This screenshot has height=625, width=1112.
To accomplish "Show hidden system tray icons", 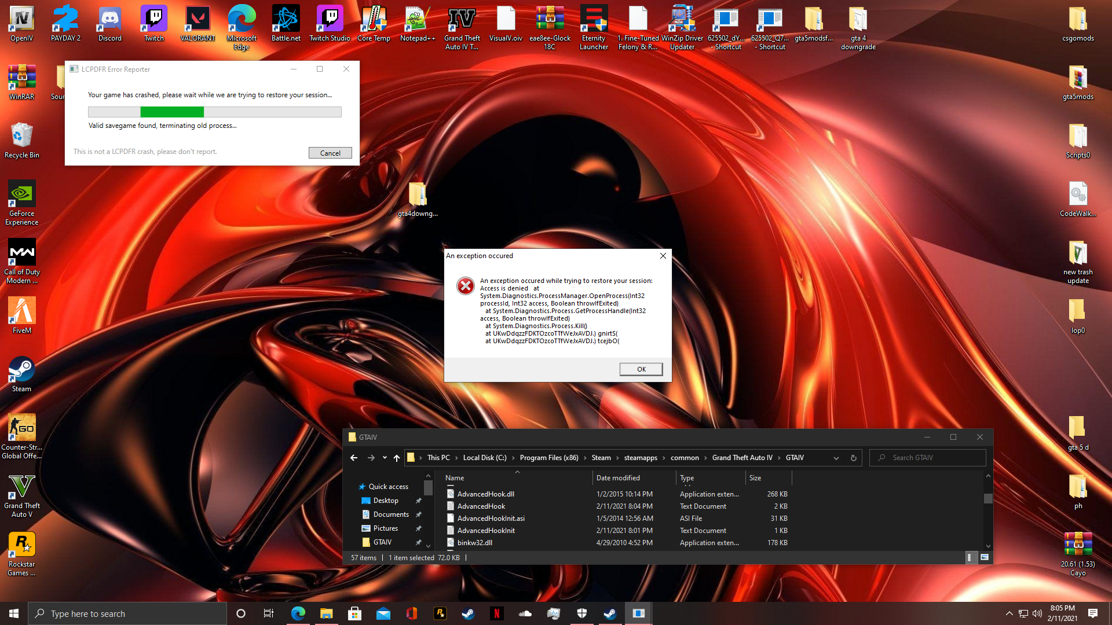I will click(x=1009, y=613).
